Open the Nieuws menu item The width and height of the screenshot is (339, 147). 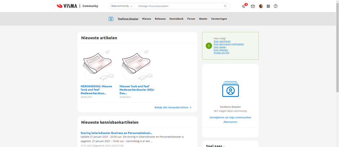click(x=147, y=19)
